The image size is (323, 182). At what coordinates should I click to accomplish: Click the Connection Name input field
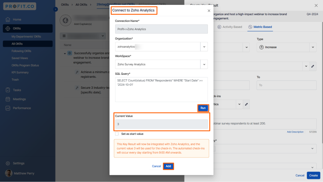[161, 29]
